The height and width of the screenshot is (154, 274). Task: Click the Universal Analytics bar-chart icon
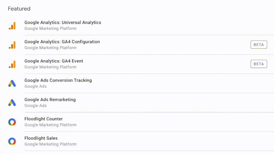(x=12, y=26)
